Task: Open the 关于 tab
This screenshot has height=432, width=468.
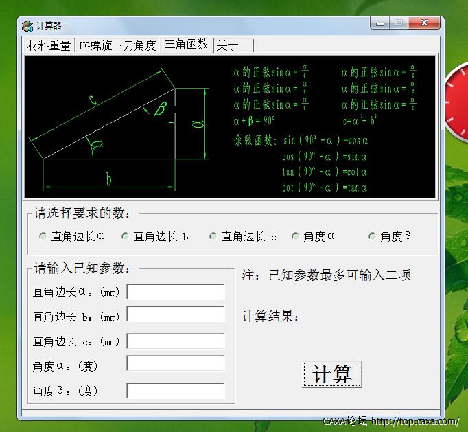Action: (x=233, y=46)
